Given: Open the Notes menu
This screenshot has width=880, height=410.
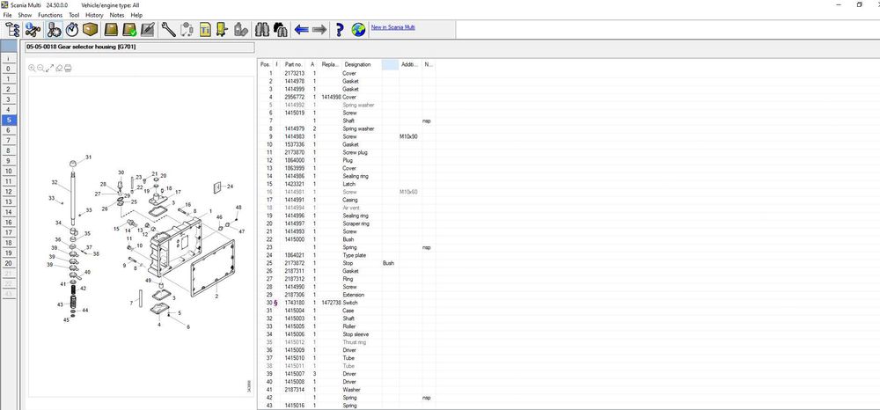Looking at the screenshot, I should pyautogui.click(x=117, y=15).
